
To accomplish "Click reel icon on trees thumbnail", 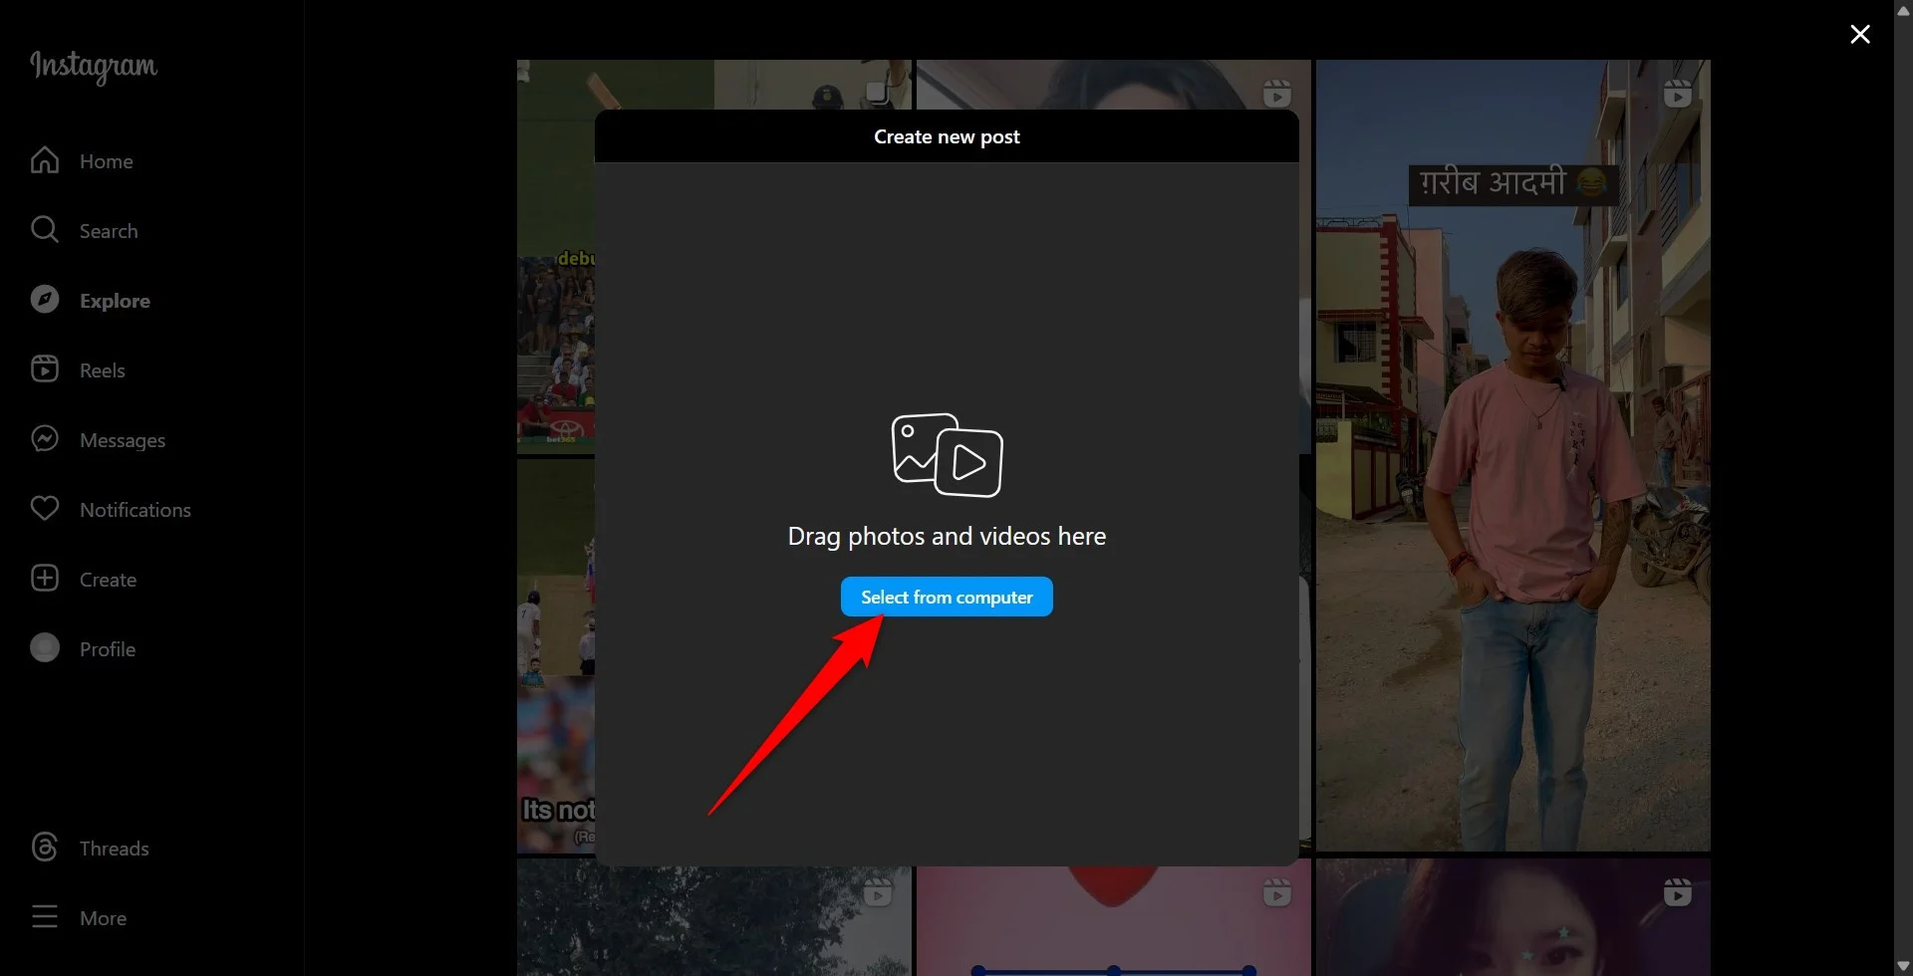I will pyautogui.click(x=877, y=892).
